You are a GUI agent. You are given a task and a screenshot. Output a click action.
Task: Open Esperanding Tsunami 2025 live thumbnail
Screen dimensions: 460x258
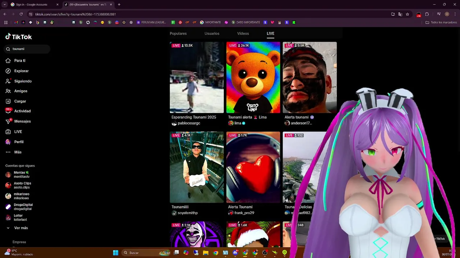197,77
